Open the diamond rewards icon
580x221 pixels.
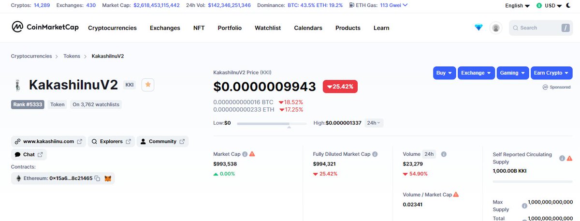478,28
